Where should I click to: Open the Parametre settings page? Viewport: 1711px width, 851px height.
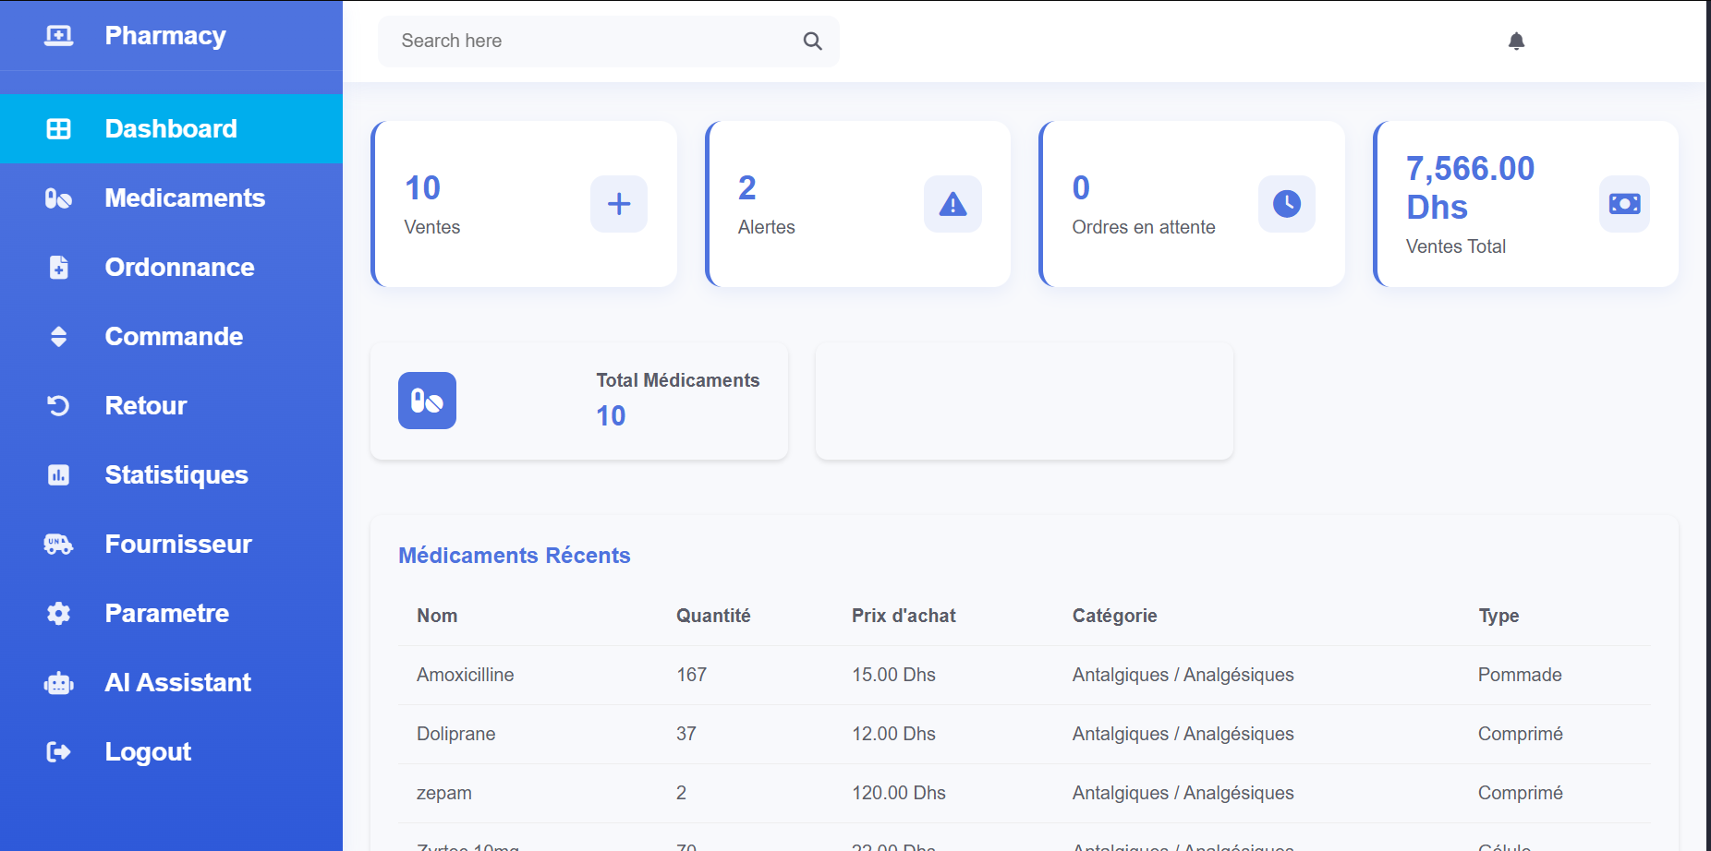click(x=167, y=613)
